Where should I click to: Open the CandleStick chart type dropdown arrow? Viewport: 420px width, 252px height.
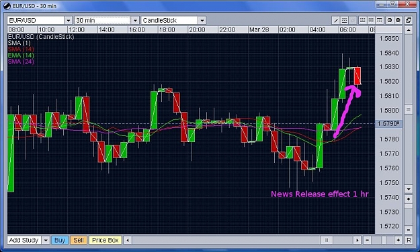click(x=202, y=20)
